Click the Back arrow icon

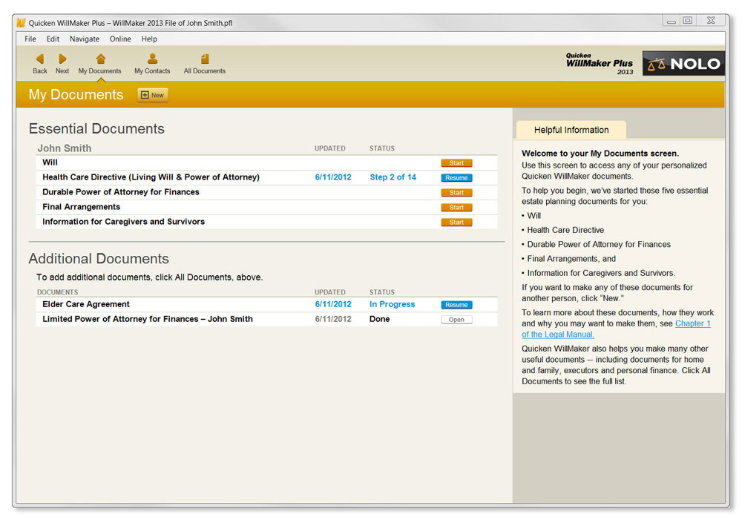click(40, 59)
